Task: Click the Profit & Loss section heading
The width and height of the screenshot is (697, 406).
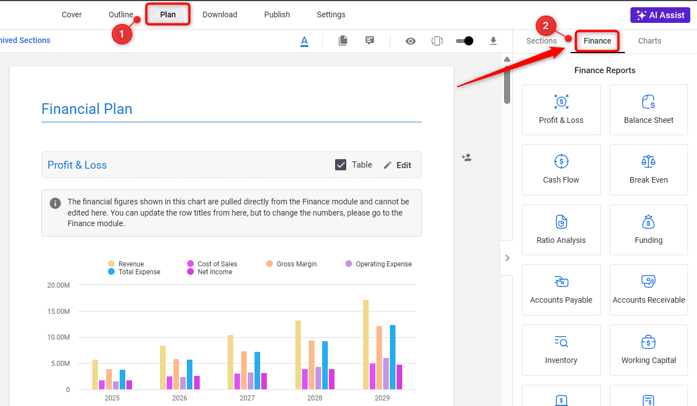Action: coord(77,165)
